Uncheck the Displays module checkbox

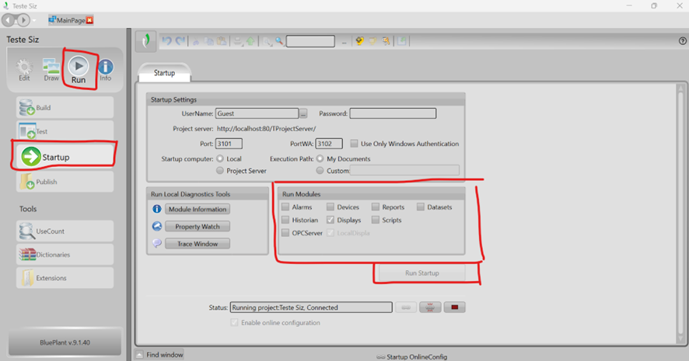point(331,220)
